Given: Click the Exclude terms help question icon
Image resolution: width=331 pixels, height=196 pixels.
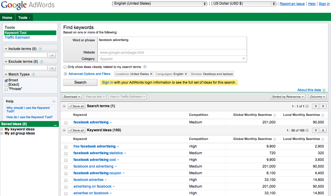Looking at the screenshot, I should pyautogui.click(x=42, y=62).
